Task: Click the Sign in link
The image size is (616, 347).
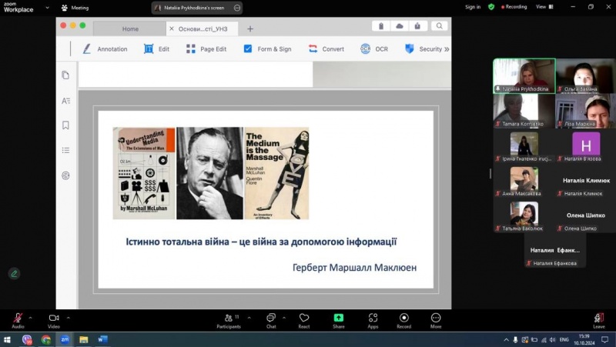Action: coord(473,7)
